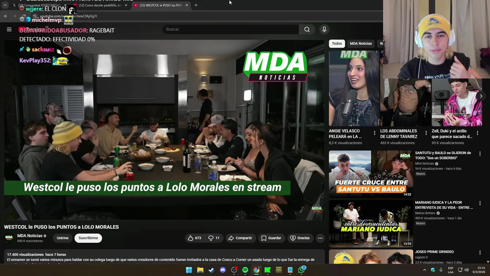Screen dimensions: 490x276
Task: Open options for SANTUTU y BAULO video
Action: click(x=480, y=153)
